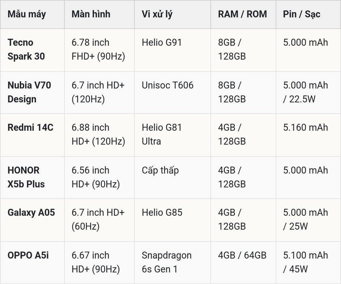
Task: Select the "Vi xử lý" column header
Action: pyautogui.click(x=157, y=14)
